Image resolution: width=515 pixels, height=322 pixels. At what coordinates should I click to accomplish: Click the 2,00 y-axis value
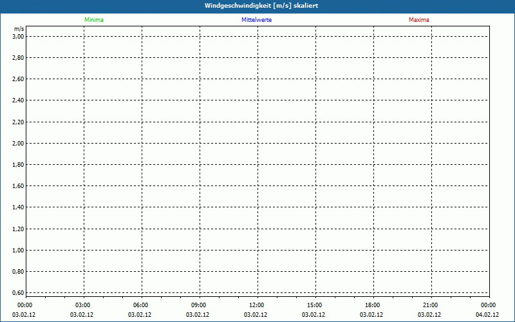(18, 144)
